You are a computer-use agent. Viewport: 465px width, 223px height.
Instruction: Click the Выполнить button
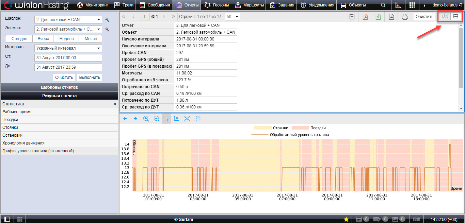point(90,77)
